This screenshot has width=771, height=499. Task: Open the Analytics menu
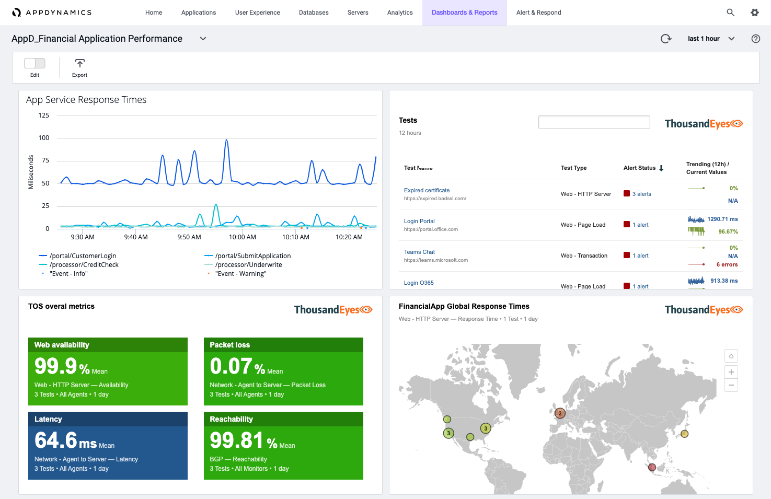pos(400,13)
